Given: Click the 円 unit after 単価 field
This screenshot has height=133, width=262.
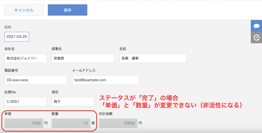Looking at the screenshot, I should (x=46, y=123).
